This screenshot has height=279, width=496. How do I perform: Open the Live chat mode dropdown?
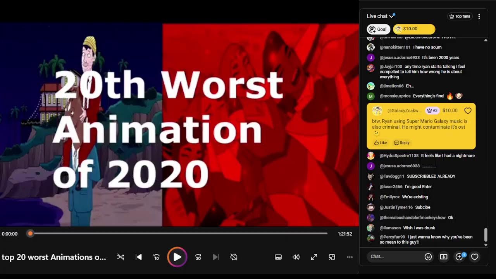click(x=381, y=16)
